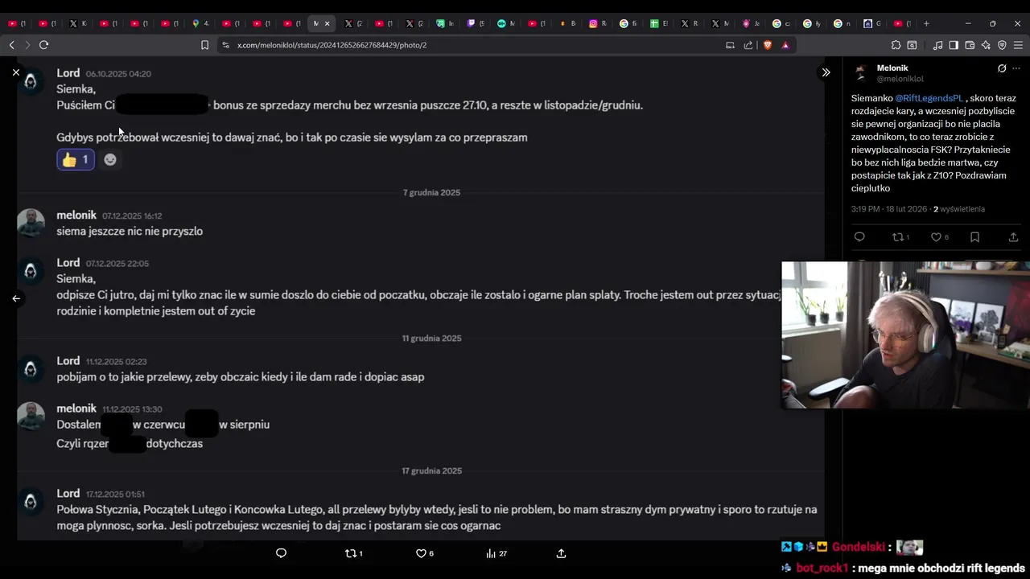Toggle the browser sidebar panel
The image size is (1030, 579).
tap(954, 45)
